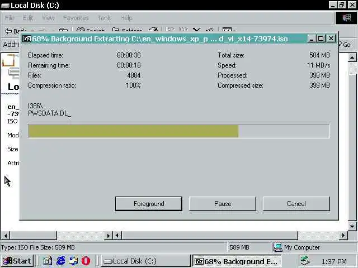Click the Outlook Express quick launch icon
This screenshot has height=268, width=358.
click(73, 261)
